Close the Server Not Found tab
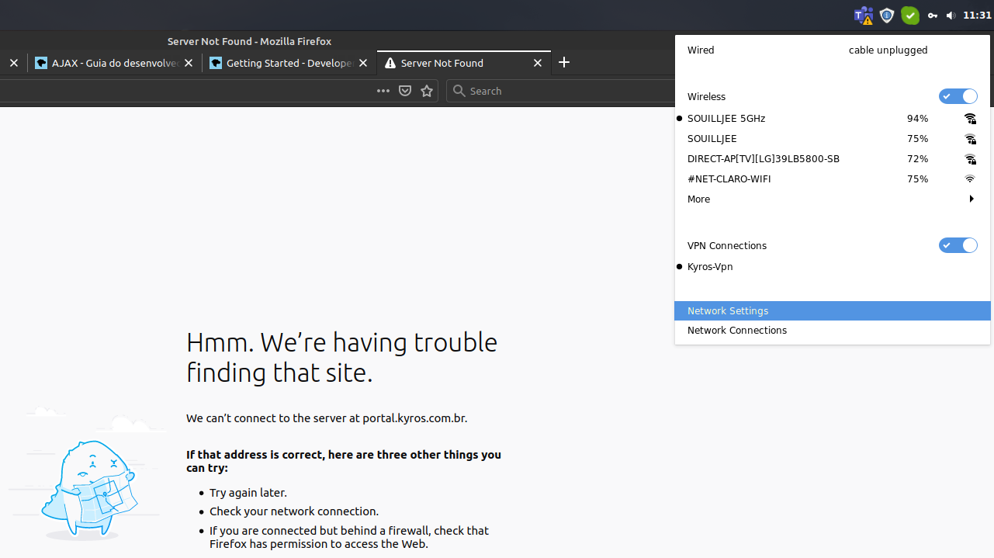Screen dimensions: 994x558 pyautogui.click(x=538, y=64)
